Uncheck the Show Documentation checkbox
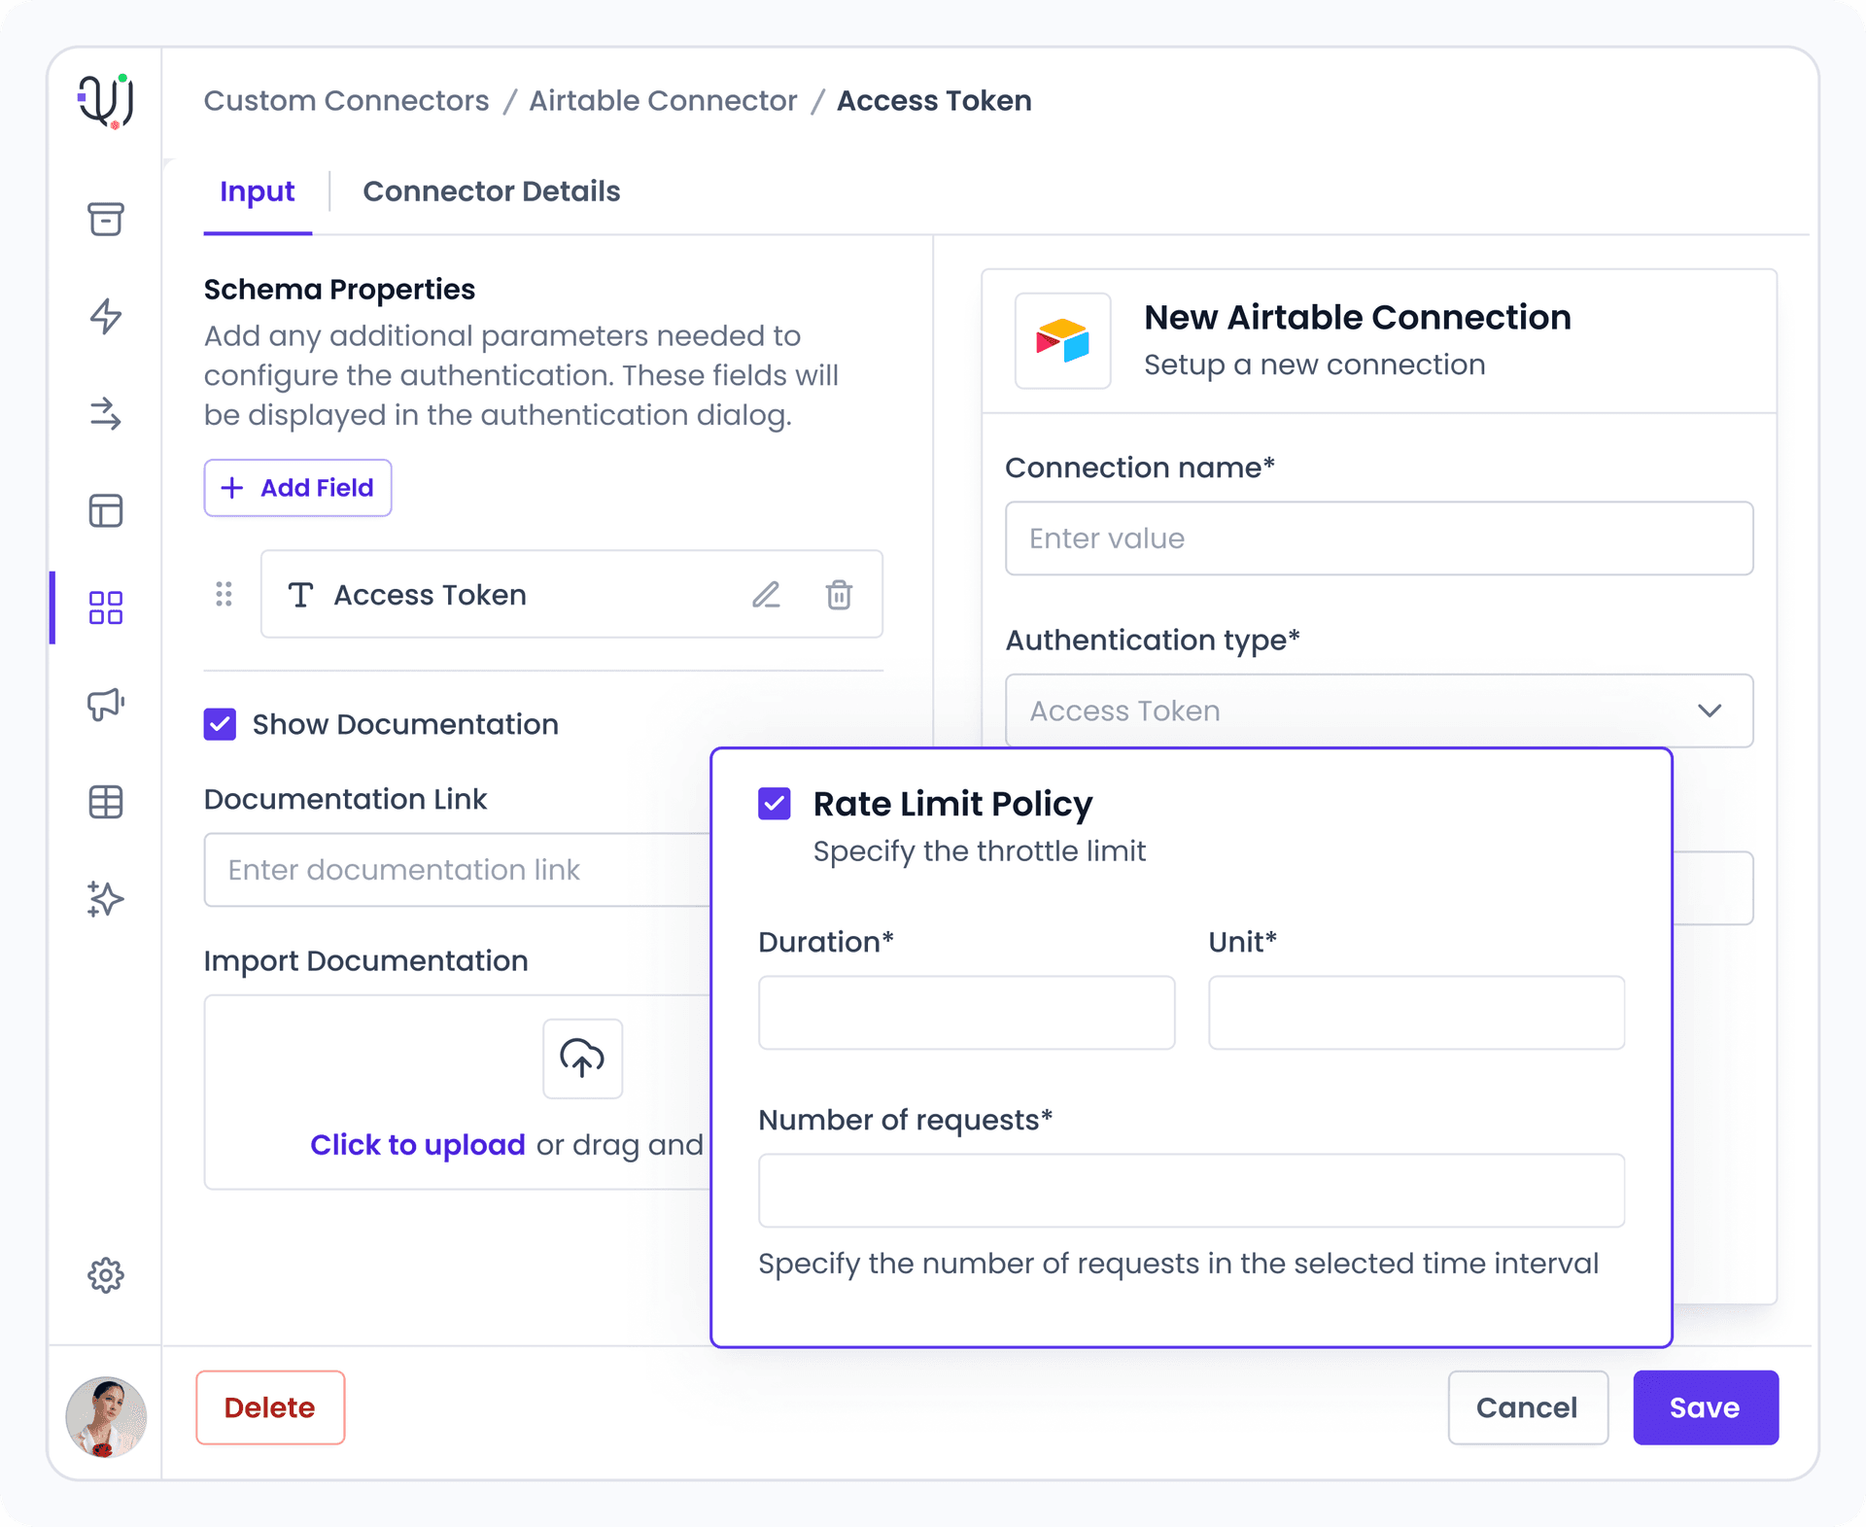This screenshot has width=1866, height=1527. 220,724
